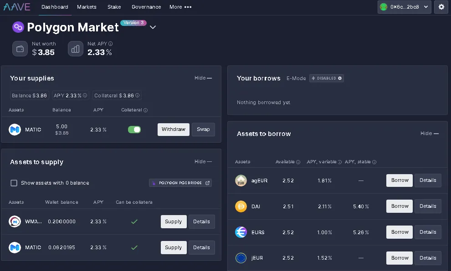Open the Governance tab

(x=146, y=7)
